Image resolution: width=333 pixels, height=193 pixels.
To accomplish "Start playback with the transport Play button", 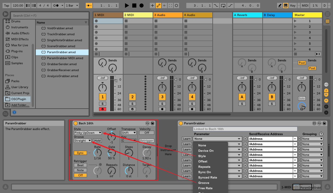I will [127, 6].
